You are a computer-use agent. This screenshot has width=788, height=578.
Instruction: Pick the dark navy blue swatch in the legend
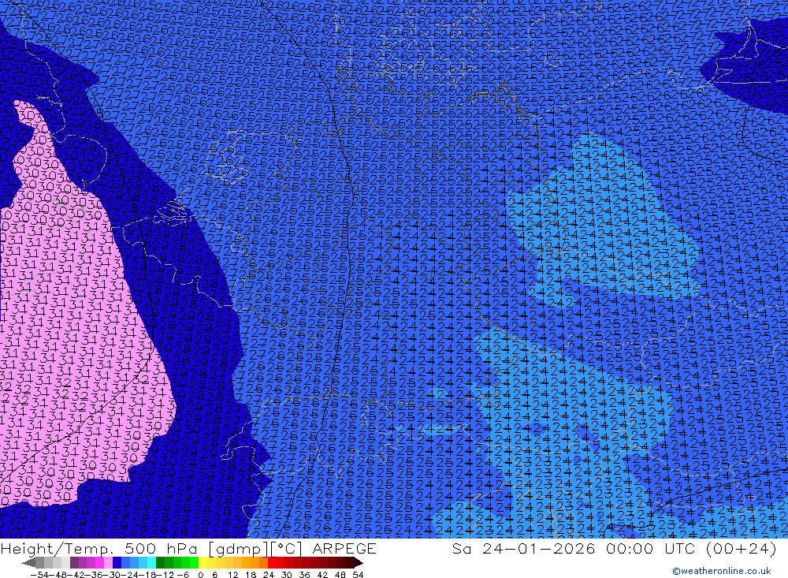tap(117, 563)
